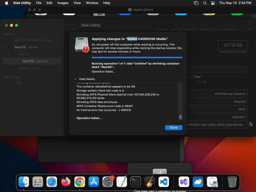Click the Restore toolbar button
The width and height of the screenshot is (256, 192).
(x=215, y=26)
